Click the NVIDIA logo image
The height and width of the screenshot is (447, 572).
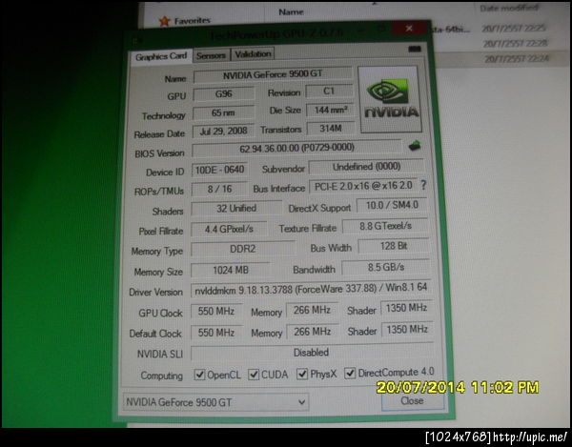click(x=390, y=99)
